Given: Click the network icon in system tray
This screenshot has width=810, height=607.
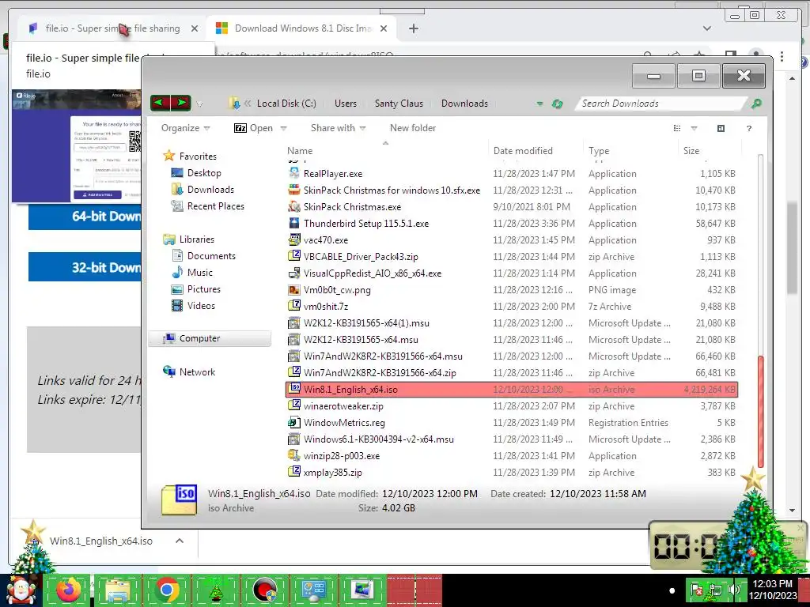Looking at the screenshot, I should [x=716, y=590].
